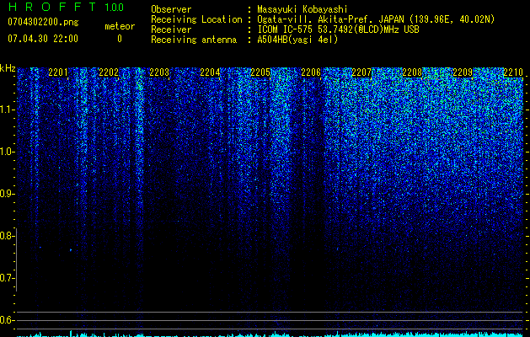Click the cyan signal level strip at bottom

click(x=270, y=334)
